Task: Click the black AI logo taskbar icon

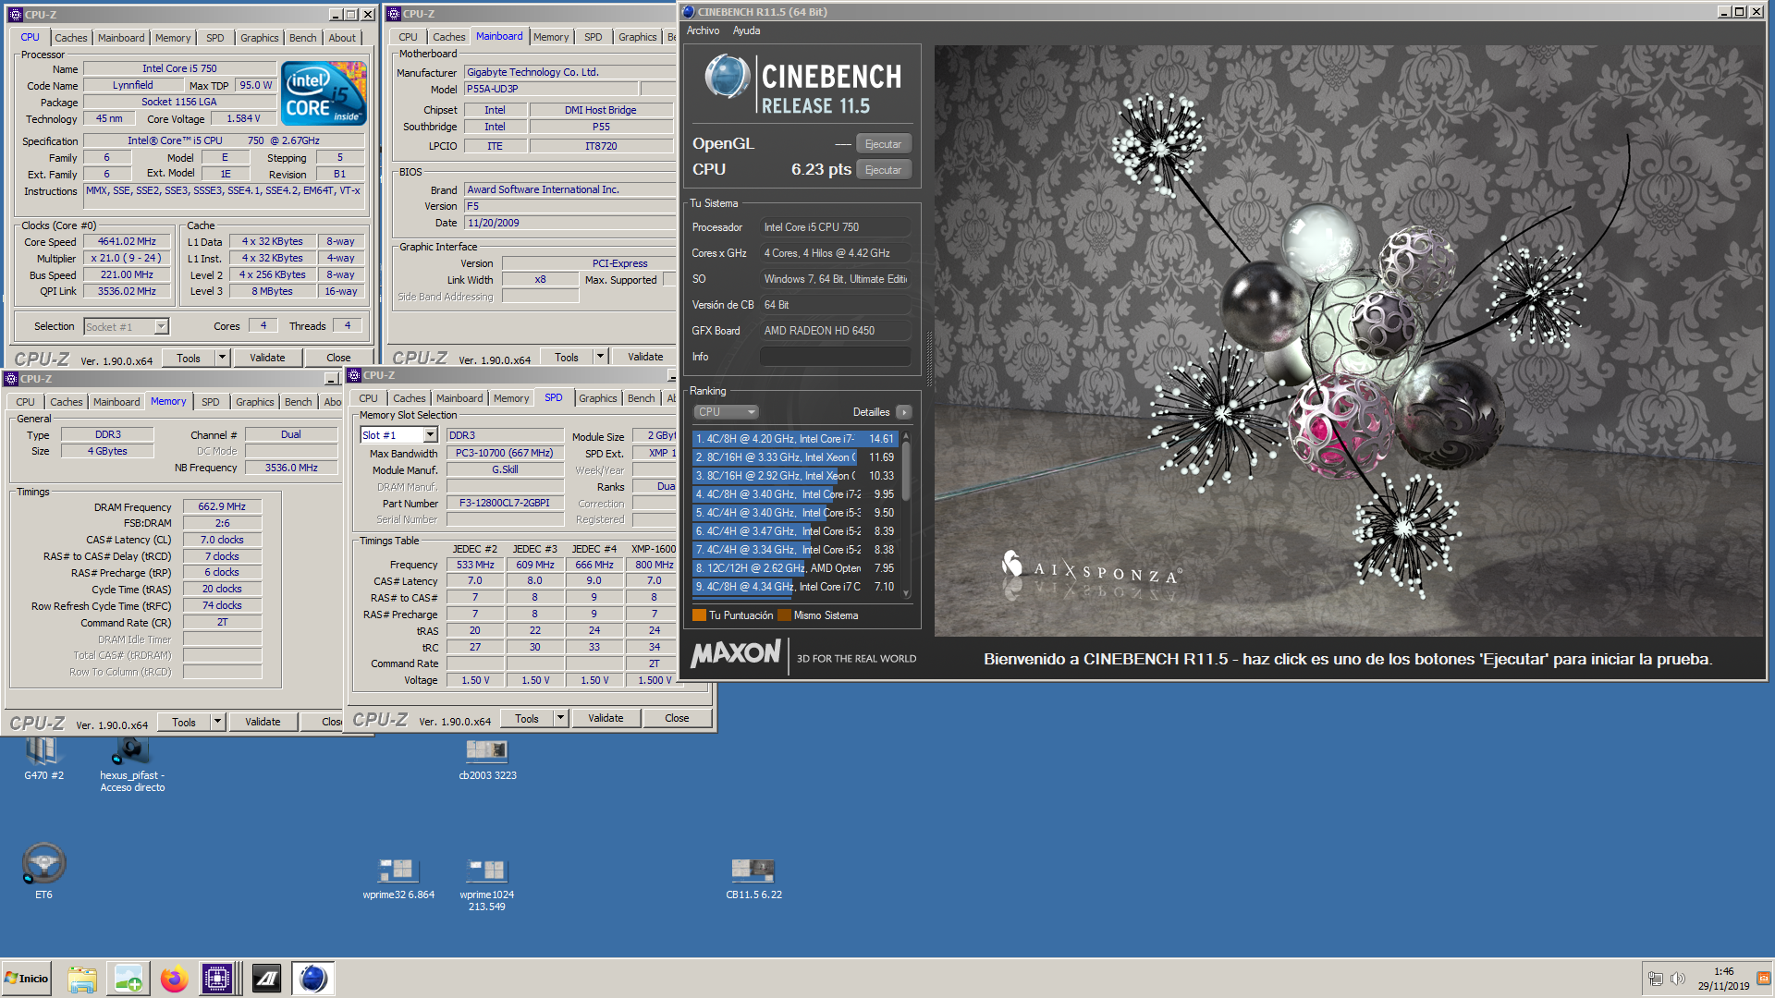Action: (x=266, y=979)
